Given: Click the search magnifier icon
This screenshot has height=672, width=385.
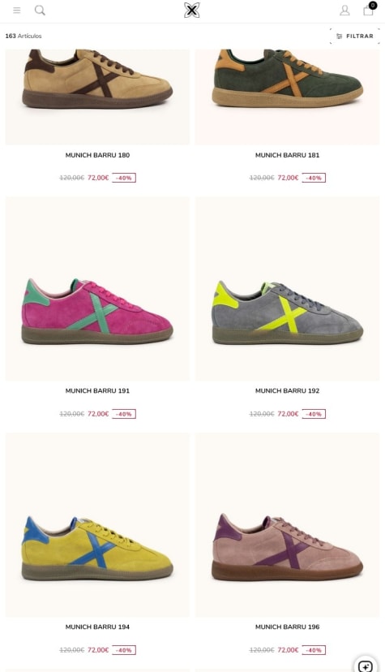Looking at the screenshot, I should pos(40,11).
